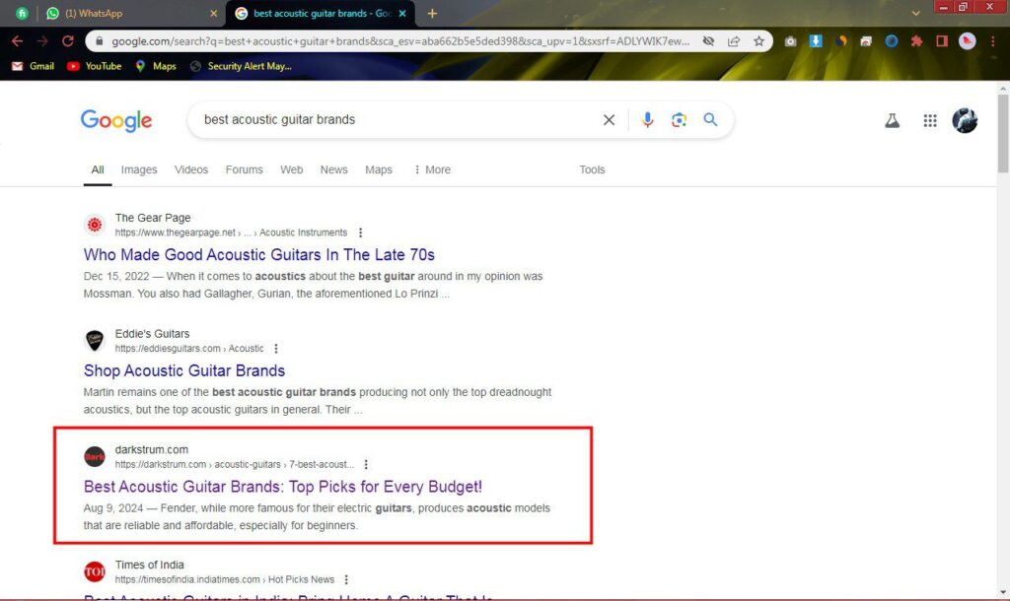
Task: Open options dots for Times of India result
Action: [346, 579]
